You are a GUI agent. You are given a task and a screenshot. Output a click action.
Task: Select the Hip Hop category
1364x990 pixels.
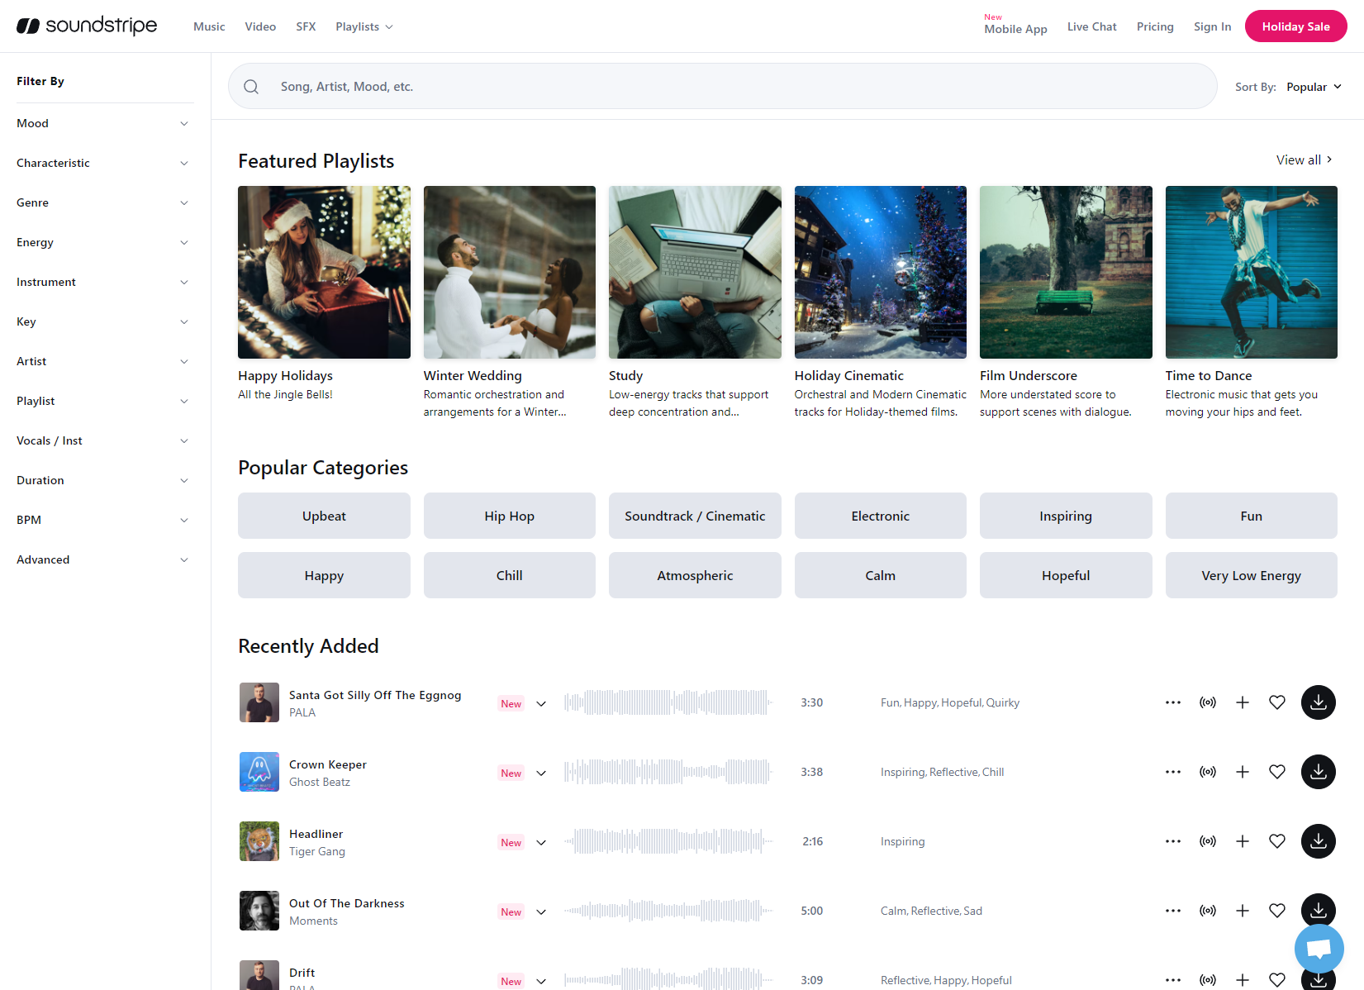[509, 516]
